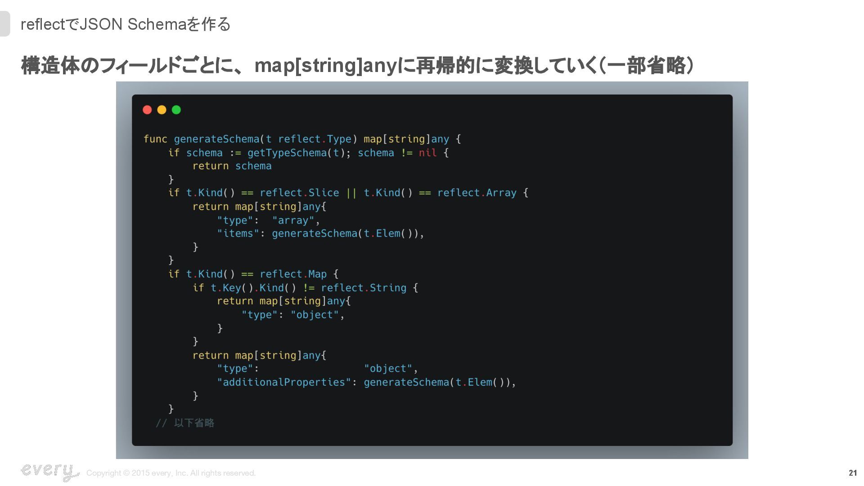Click the green maximize dot in code window

tap(176, 110)
